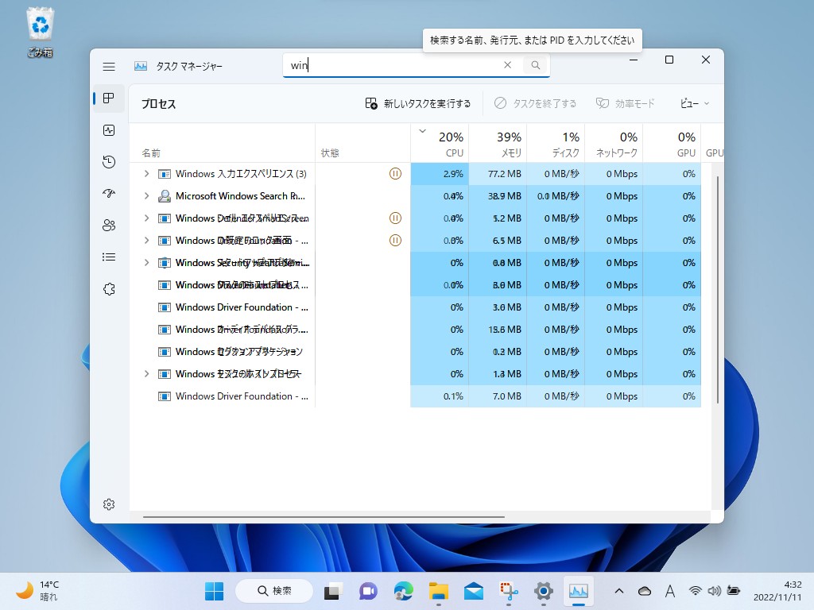Open App history page from sidebar
The width and height of the screenshot is (814, 610).
[108, 162]
